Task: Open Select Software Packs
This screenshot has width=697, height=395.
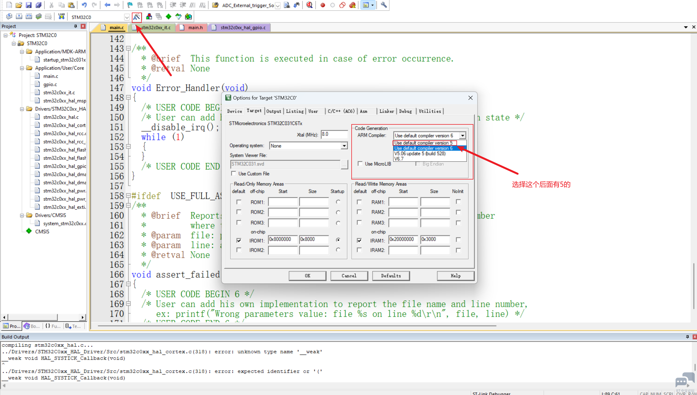Action: pyautogui.click(x=178, y=17)
